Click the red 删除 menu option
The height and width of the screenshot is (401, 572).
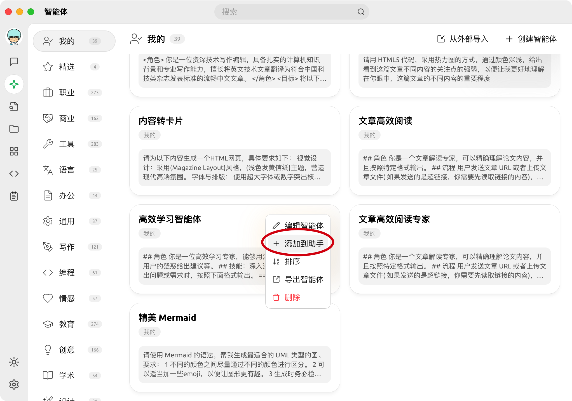pos(292,297)
